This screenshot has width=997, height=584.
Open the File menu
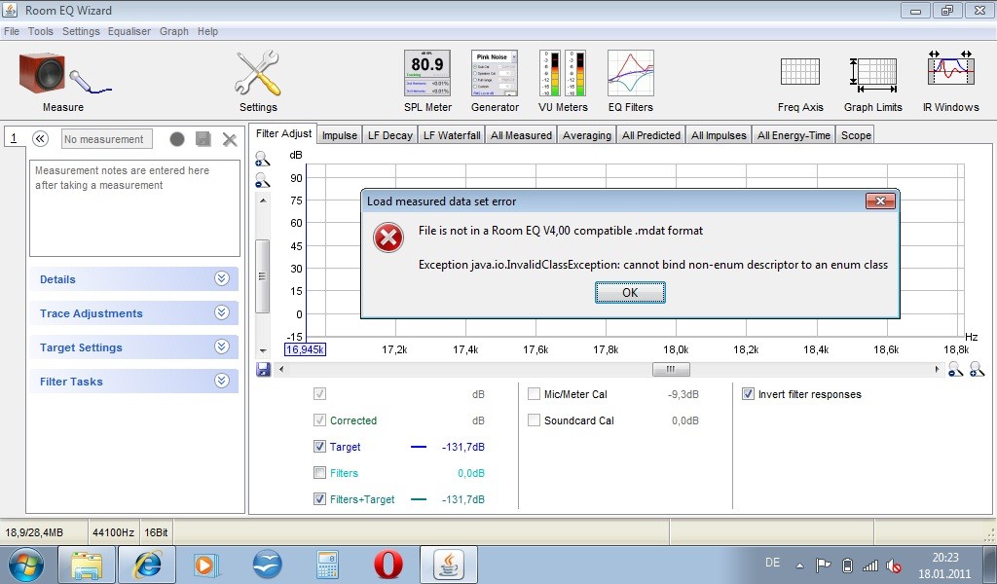(12, 31)
